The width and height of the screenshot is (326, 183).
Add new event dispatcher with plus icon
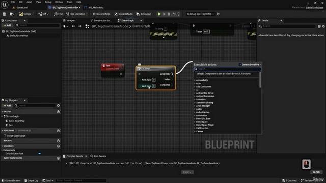(x=59, y=158)
